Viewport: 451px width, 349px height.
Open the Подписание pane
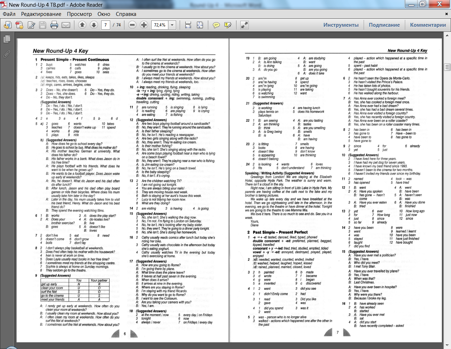point(384,25)
